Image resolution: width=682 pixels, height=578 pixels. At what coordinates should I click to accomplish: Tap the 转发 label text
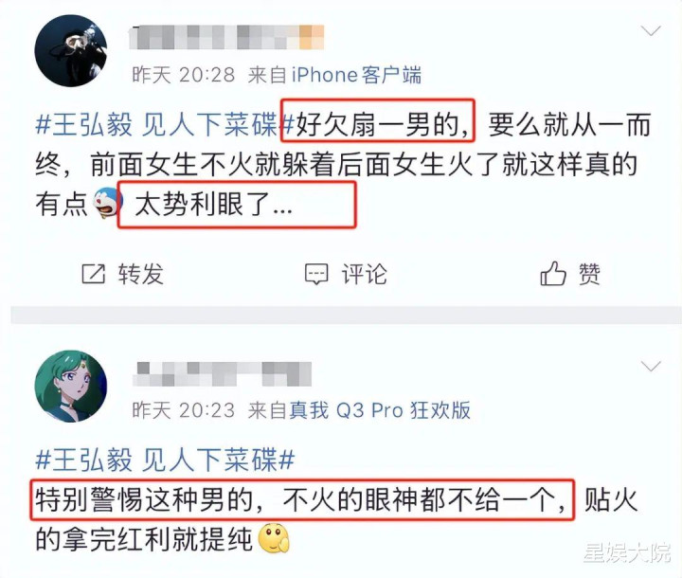[141, 274]
